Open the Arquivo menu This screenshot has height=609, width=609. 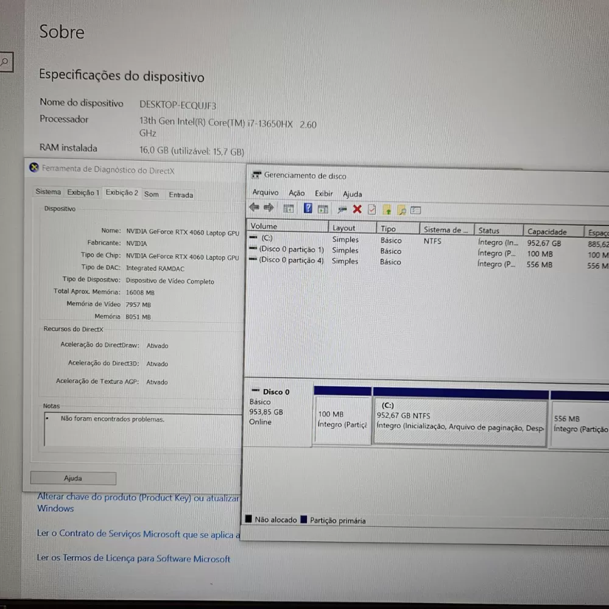[266, 192]
